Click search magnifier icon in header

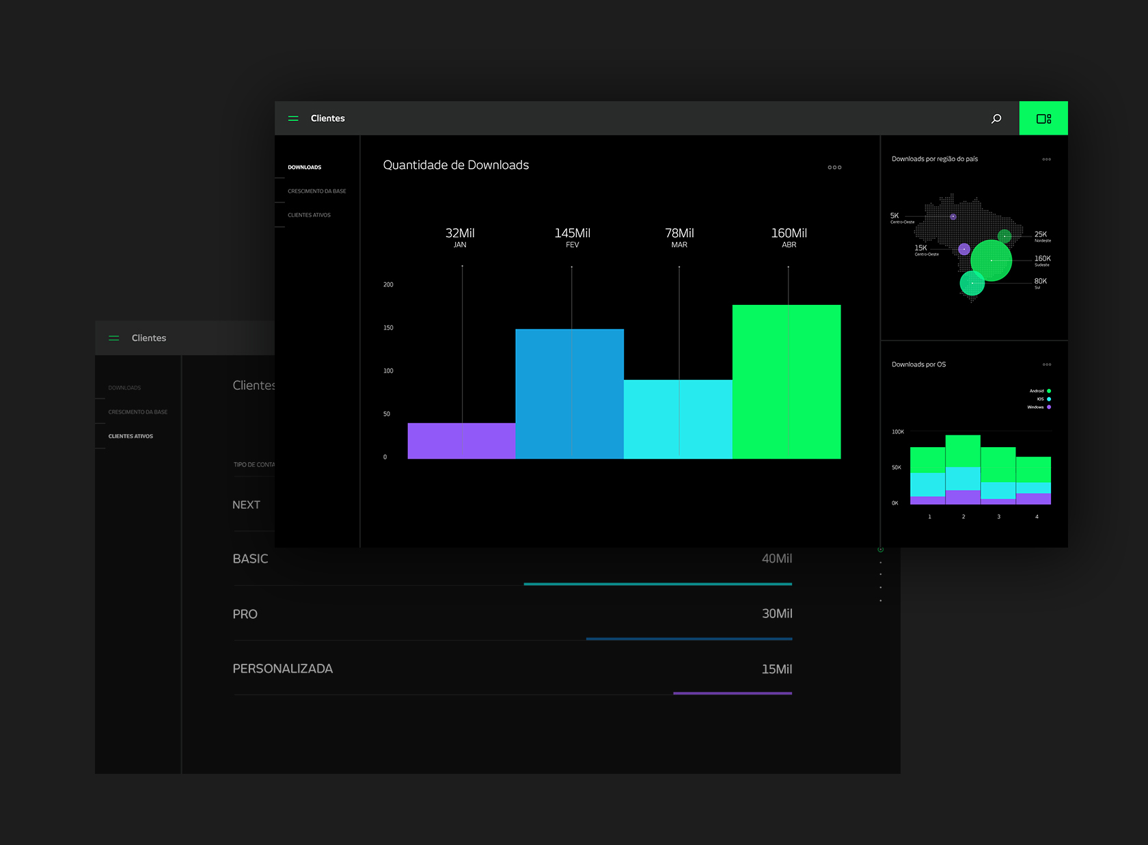[996, 118]
